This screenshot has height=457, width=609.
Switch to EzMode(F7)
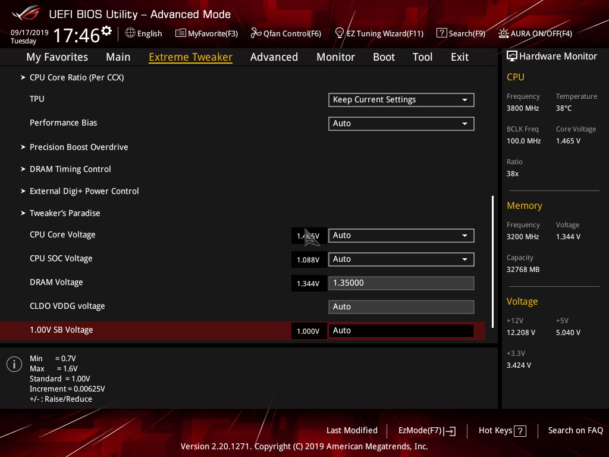point(420,431)
